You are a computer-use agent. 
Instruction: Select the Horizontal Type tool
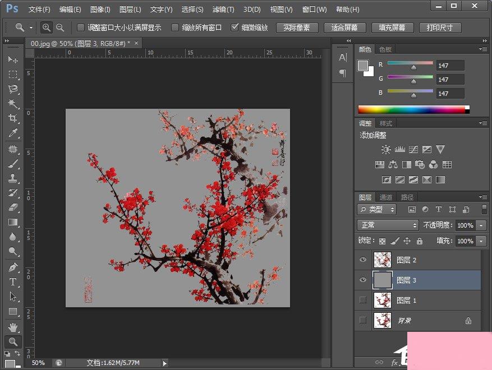13,281
